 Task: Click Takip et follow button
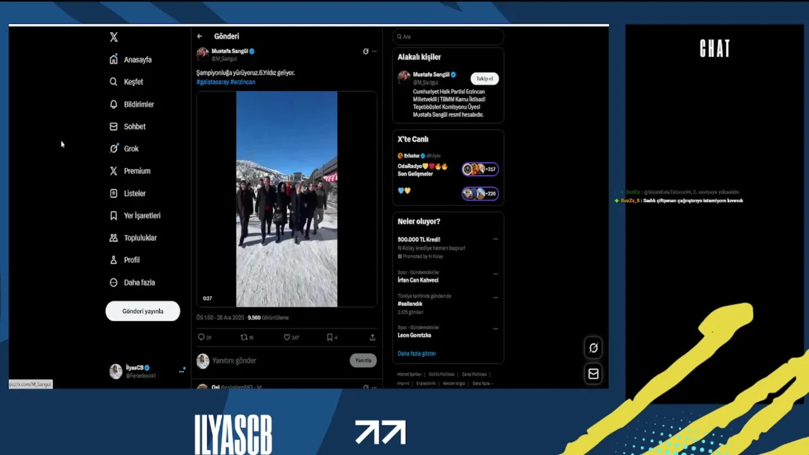(485, 78)
